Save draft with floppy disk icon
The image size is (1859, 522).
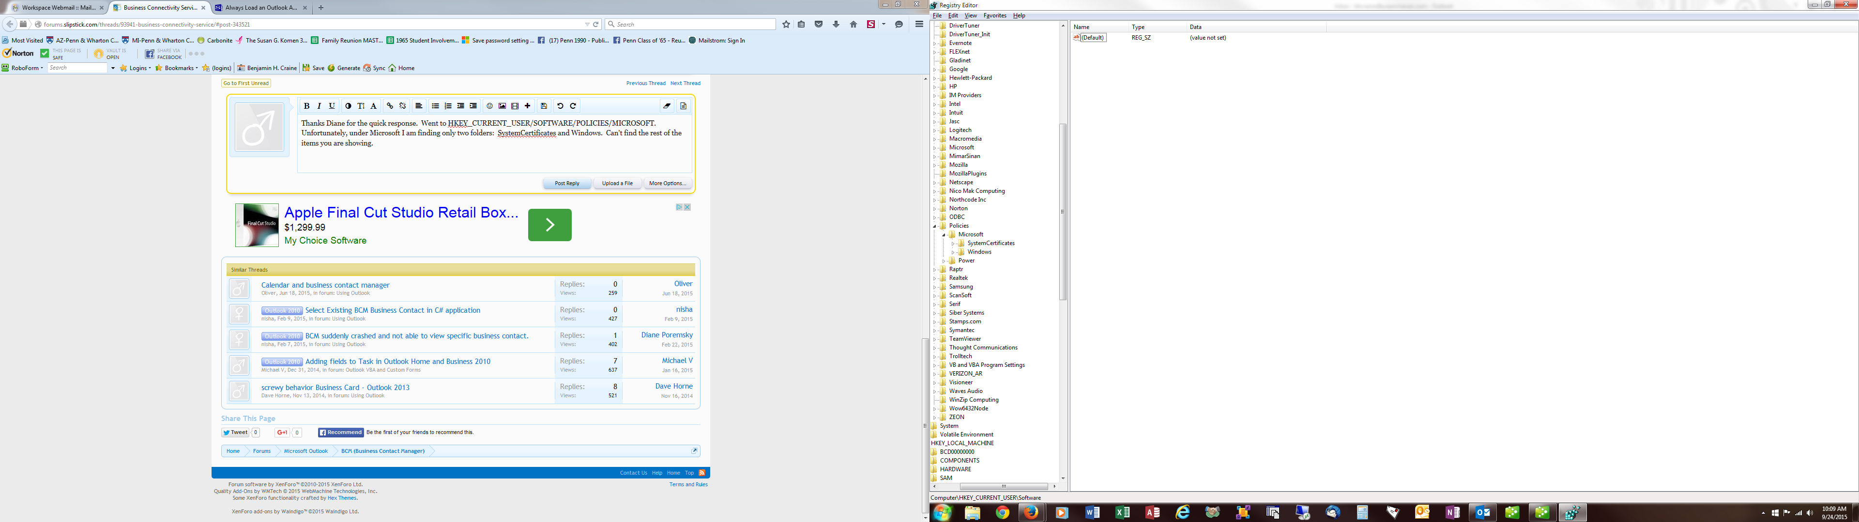[544, 106]
